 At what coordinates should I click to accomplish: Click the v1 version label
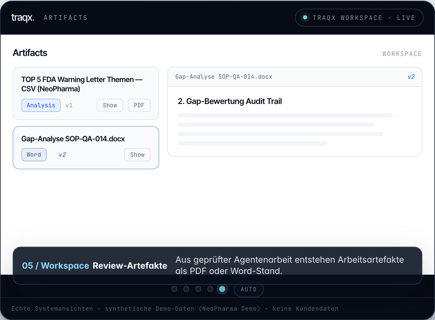[x=69, y=105]
